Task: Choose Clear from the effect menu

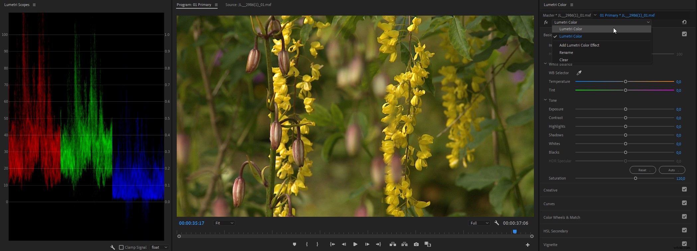Action: pyautogui.click(x=602, y=60)
